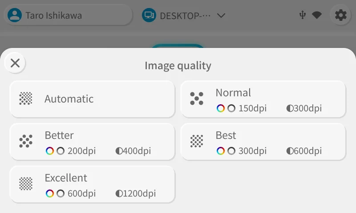Click the Wi-Fi signal status icon
Screen dimensions: 356x213
pyautogui.click(x=317, y=16)
